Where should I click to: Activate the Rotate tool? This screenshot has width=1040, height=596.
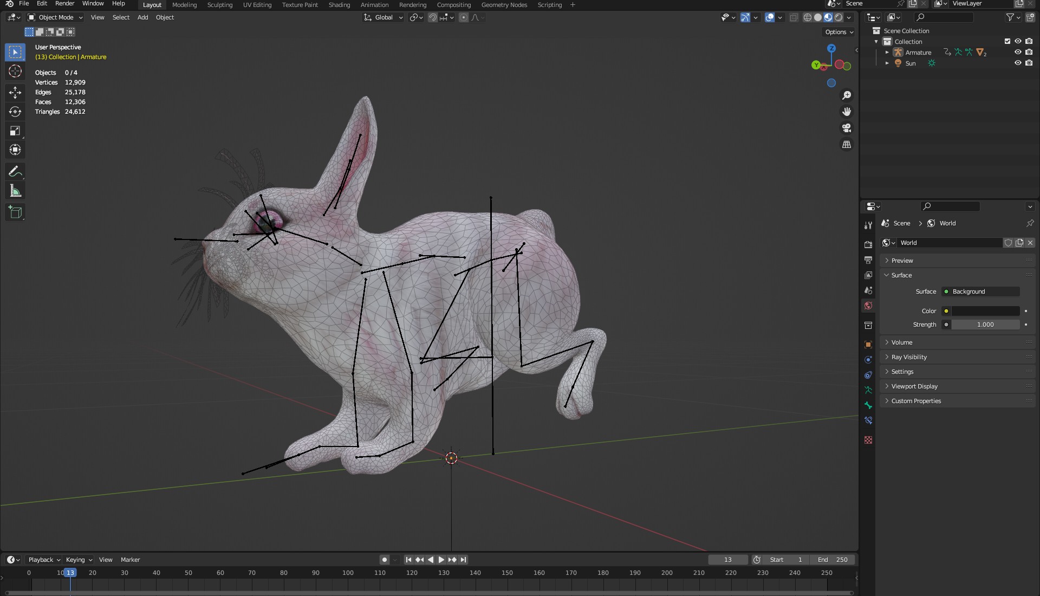(x=15, y=112)
